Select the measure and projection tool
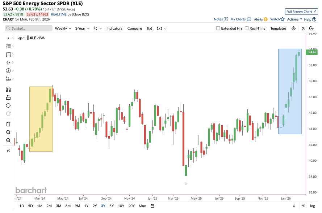The image size is (322, 213). (x=8, y=79)
